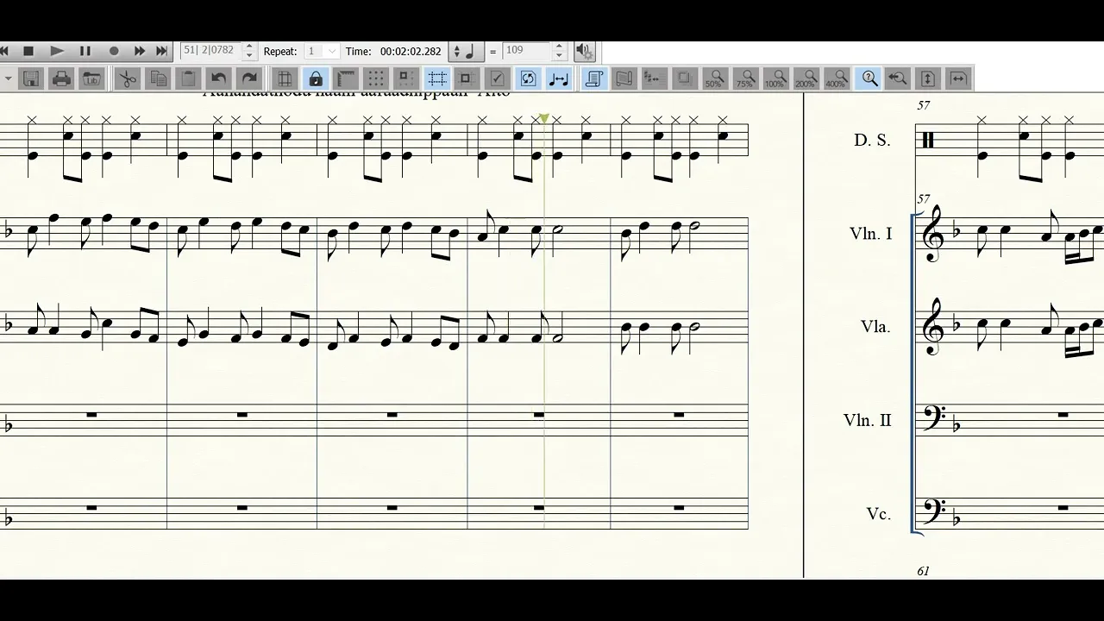
Task: Click the circular arrows update icon
Action: click(528, 78)
